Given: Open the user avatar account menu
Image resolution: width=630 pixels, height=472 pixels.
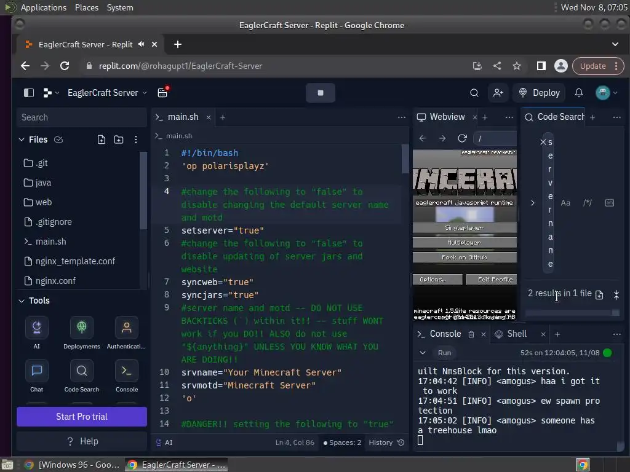Looking at the screenshot, I should (606, 93).
